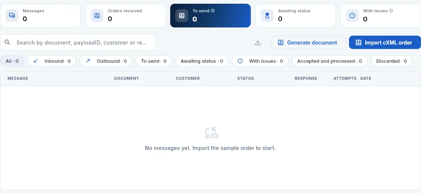Open the Awaiting status summary card
This screenshot has width=421, height=193.
pyautogui.click(x=296, y=16)
